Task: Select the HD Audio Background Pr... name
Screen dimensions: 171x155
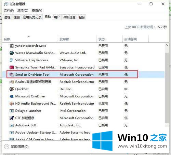Action: click(x=36, y=104)
